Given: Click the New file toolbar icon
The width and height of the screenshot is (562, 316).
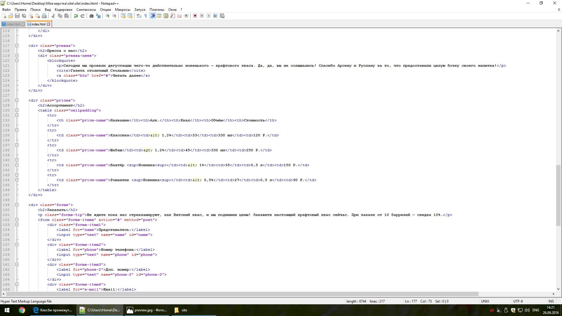Looking at the screenshot, I should coord(4,16).
